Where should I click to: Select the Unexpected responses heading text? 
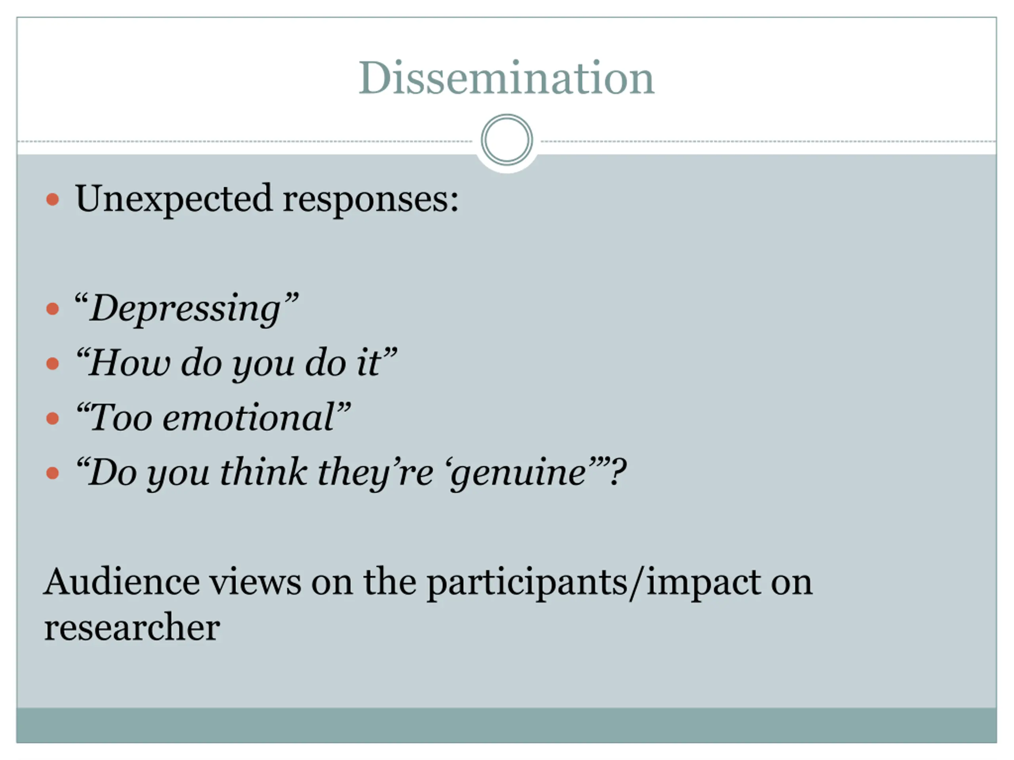pyautogui.click(x=266, y=200)
